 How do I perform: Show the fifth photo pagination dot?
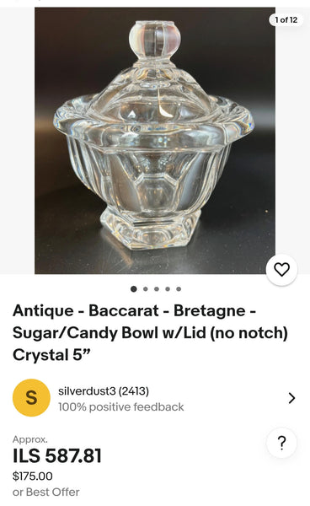179,288
